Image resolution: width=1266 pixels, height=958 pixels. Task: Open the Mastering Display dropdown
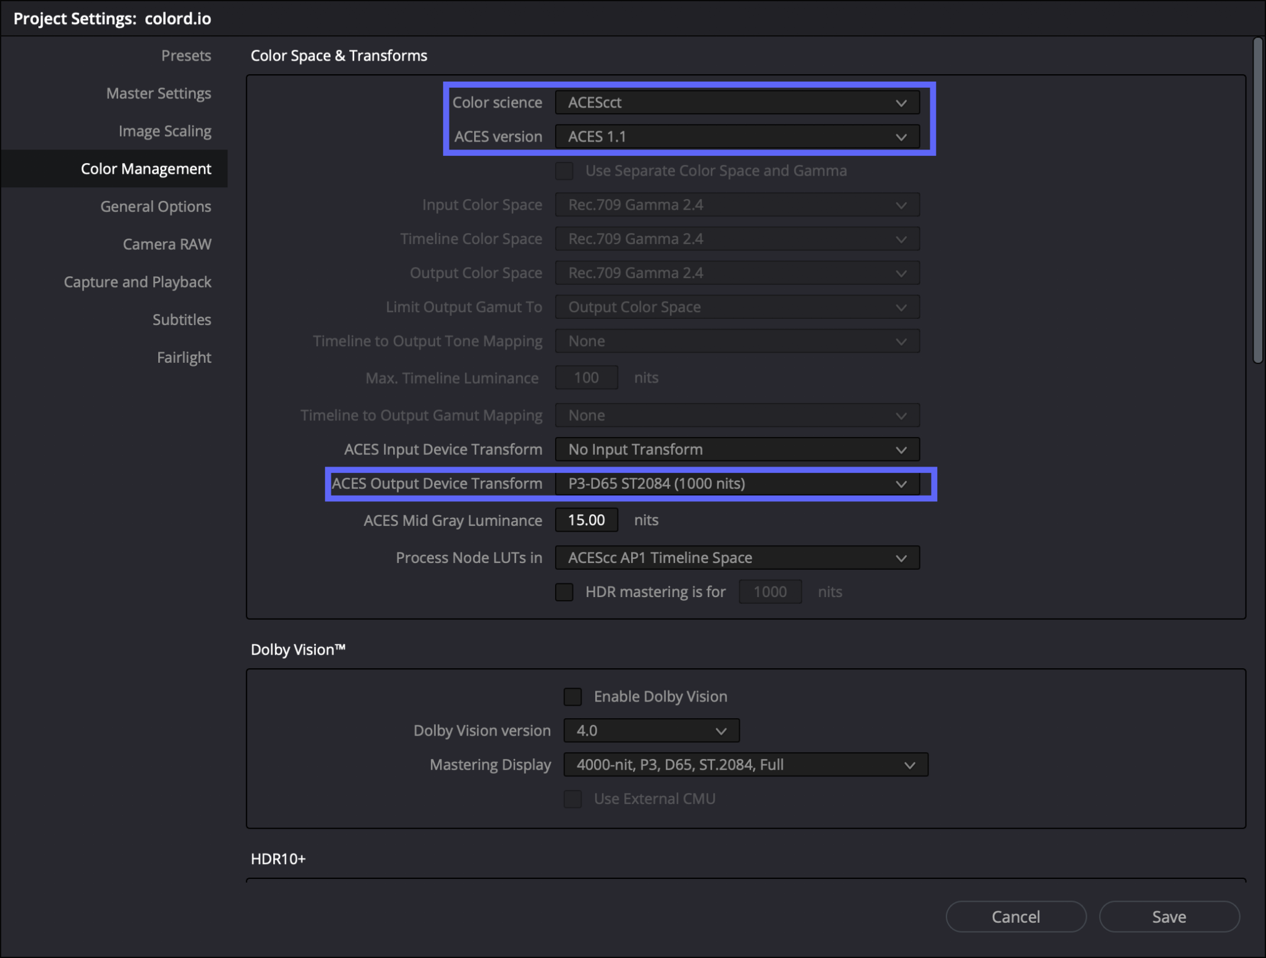coord(745,765)
